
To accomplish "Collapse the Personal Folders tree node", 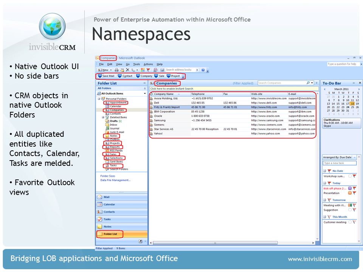I will pyautogui.click(x=99, y=99).
